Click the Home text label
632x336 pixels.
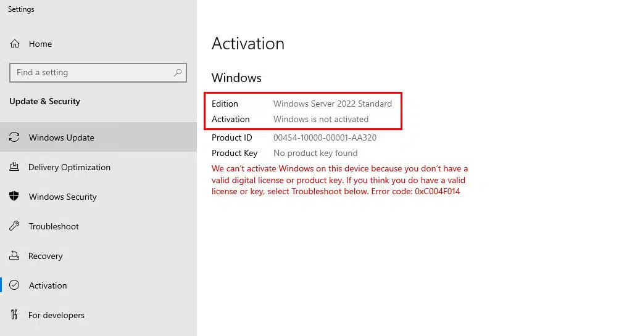coord(40,44)
